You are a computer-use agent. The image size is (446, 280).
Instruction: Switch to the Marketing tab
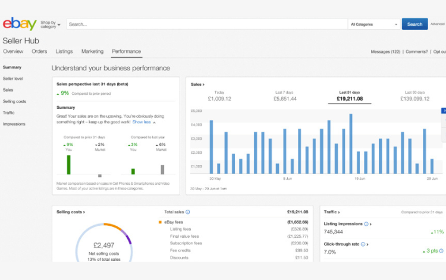click(92, 52)
